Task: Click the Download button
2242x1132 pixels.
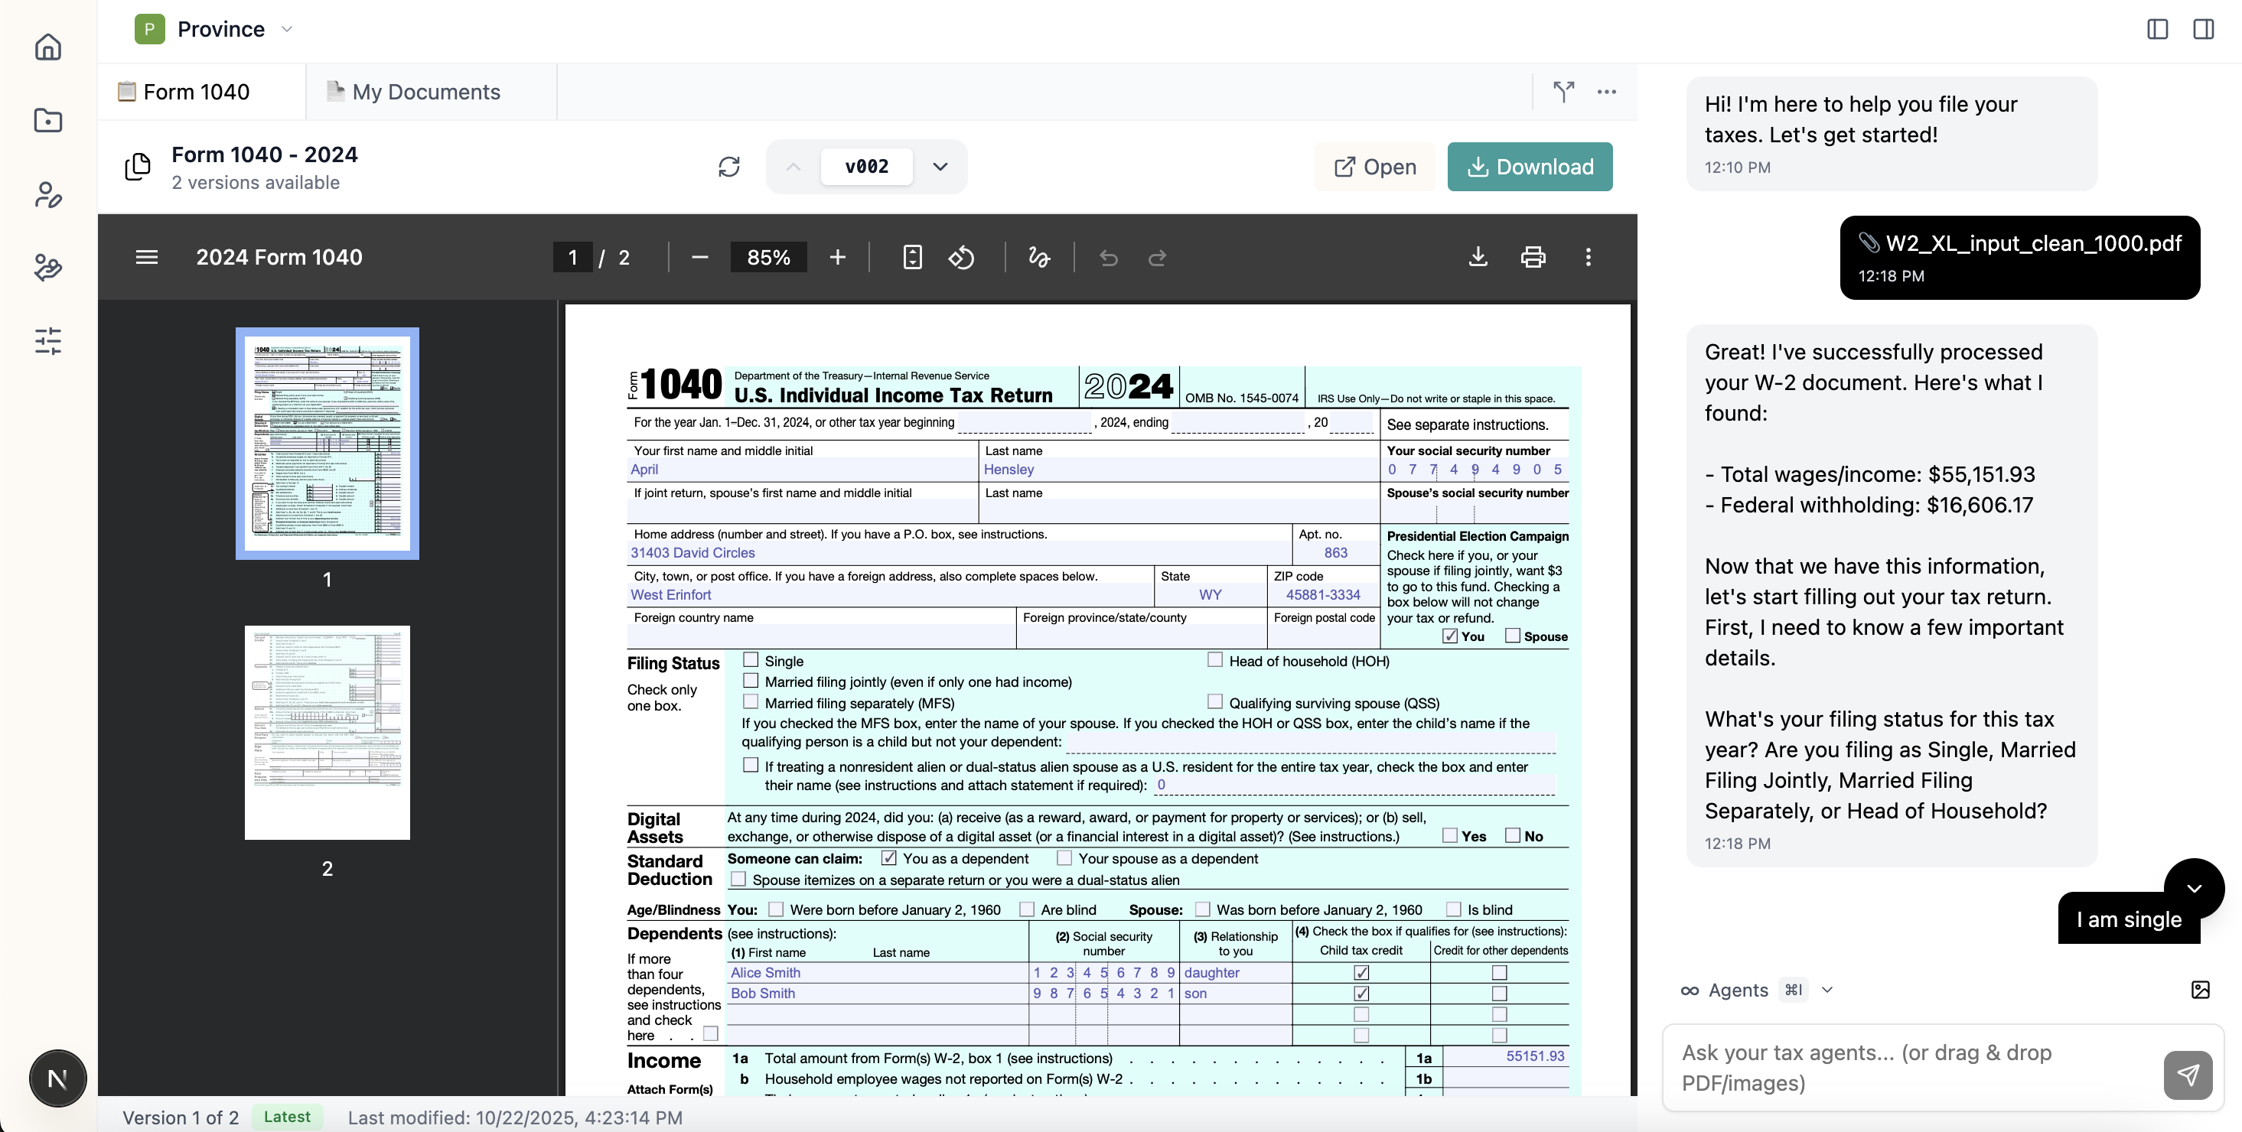Action: tap(1529, 166)
